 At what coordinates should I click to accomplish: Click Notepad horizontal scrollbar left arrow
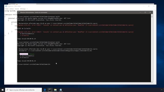[x=5, y=84]
